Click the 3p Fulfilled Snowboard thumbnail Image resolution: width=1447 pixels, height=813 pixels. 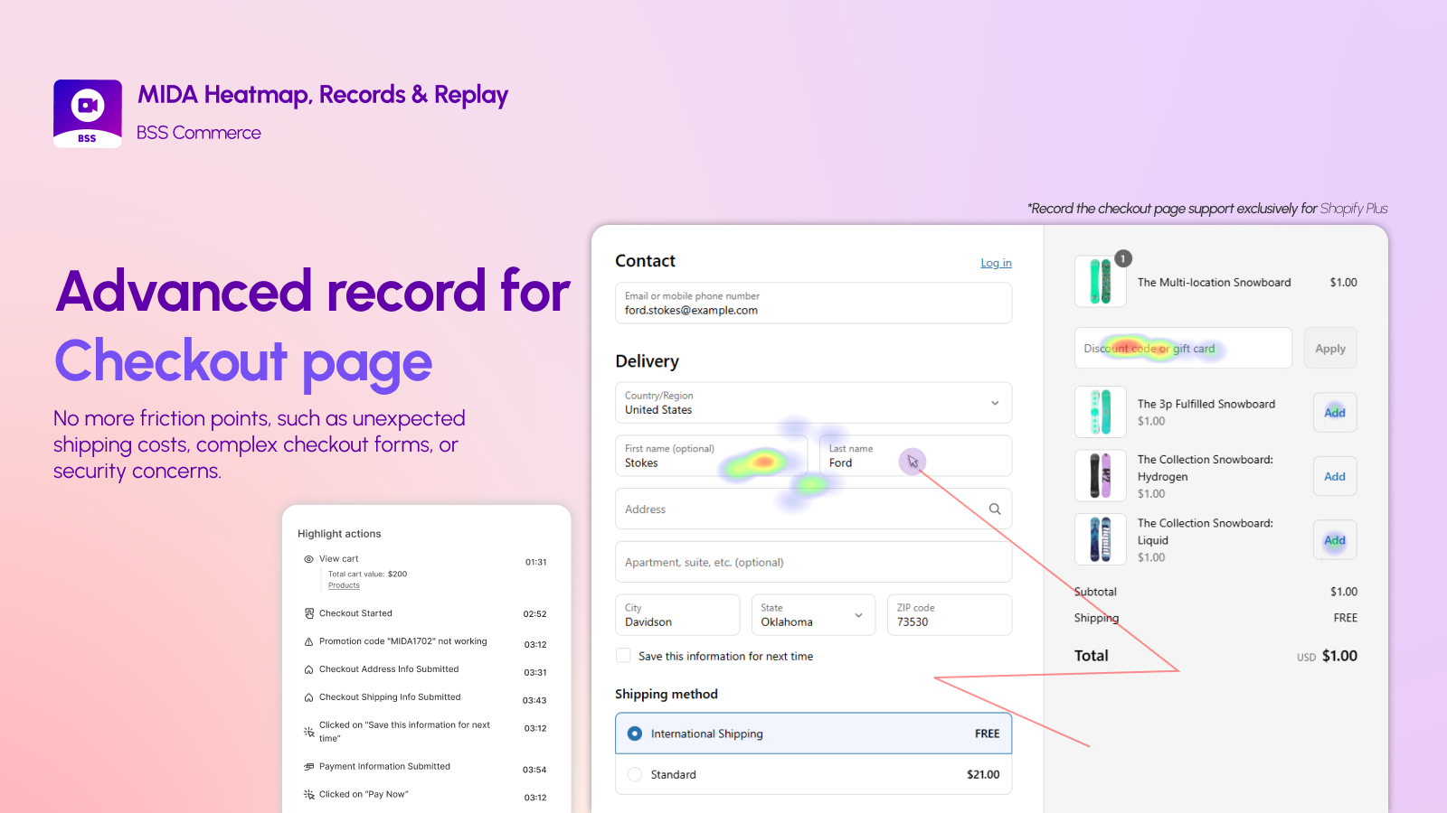coord(1101,412)
